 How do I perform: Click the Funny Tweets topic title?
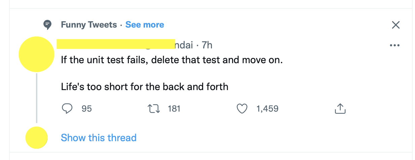point(89,25)
